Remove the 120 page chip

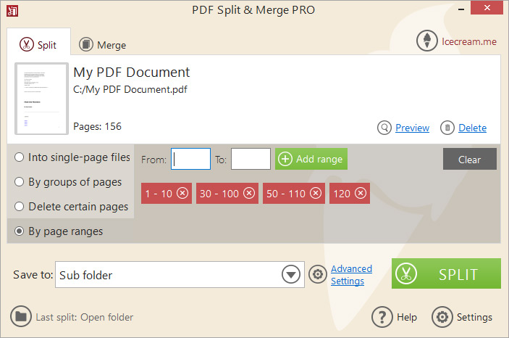pos(361,193)
